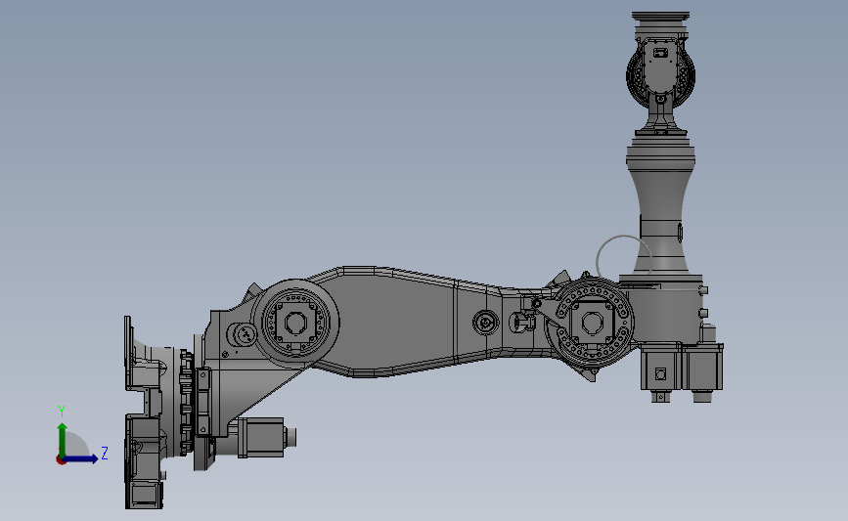Click the "Z" label on the triad
The height and width of the screenshot is (521, 848).
(105, 453)
